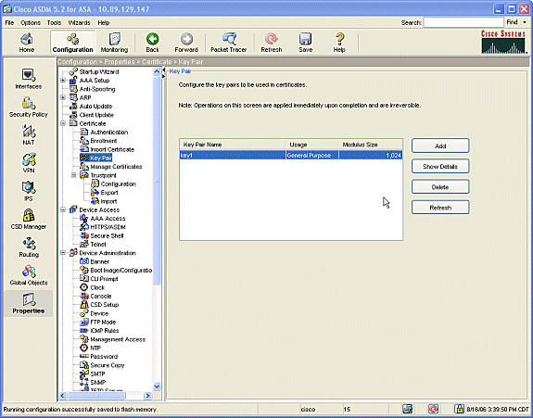533x418 pixels.
Task: Click the Find button
Action: (512, 22)
